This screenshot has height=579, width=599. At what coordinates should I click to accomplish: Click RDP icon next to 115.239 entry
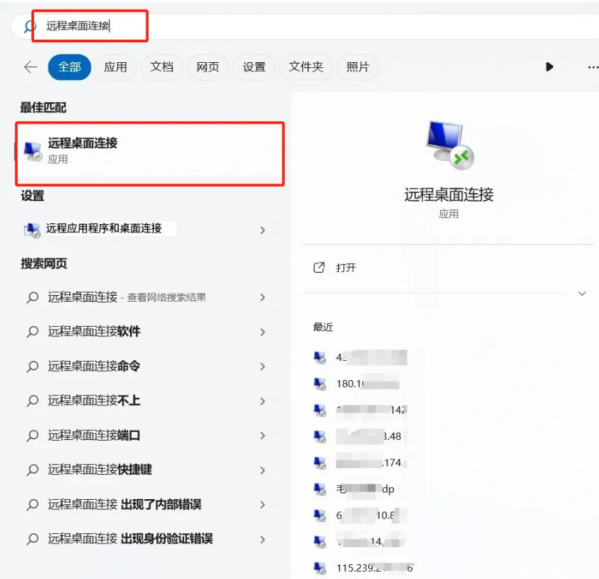[x=319, y=568]
